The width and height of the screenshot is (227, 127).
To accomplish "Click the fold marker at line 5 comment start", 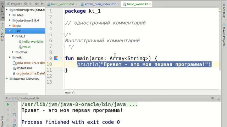I will pos(63,35).
